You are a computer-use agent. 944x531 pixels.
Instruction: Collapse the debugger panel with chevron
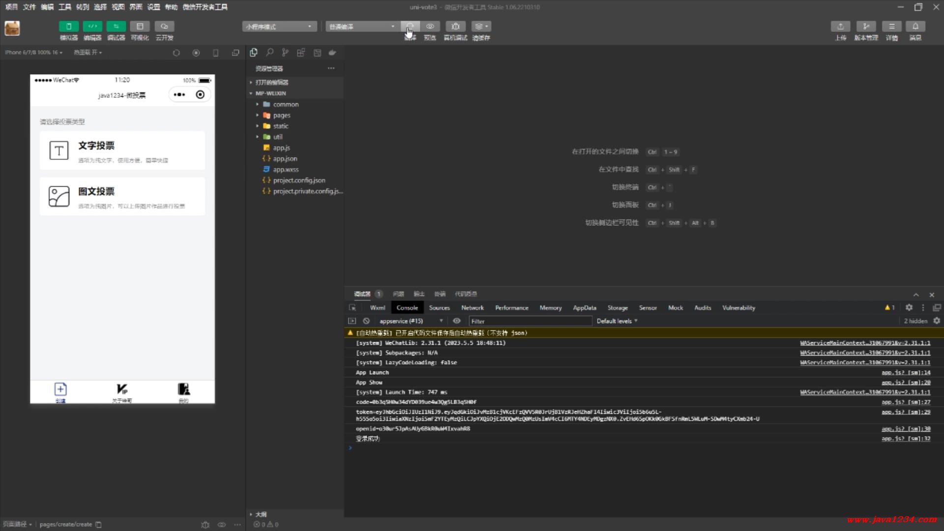click(x=916, y=295)
